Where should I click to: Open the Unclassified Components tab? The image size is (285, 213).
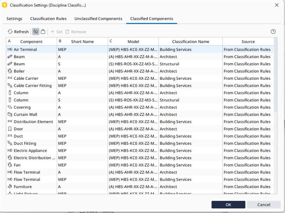coord(98,19)
